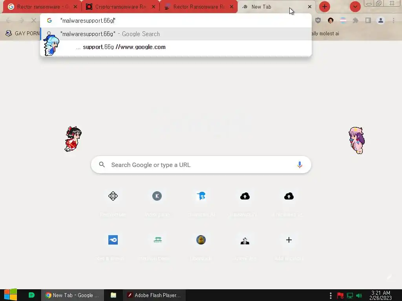Open the gray K letter shortcut
Screen dimensions: 402x301
pyautogui.click(x=157, y=196)
